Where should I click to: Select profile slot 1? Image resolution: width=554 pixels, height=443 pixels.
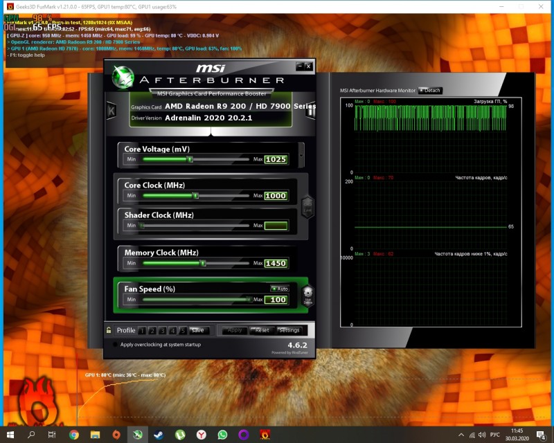[x=142, y=331]
